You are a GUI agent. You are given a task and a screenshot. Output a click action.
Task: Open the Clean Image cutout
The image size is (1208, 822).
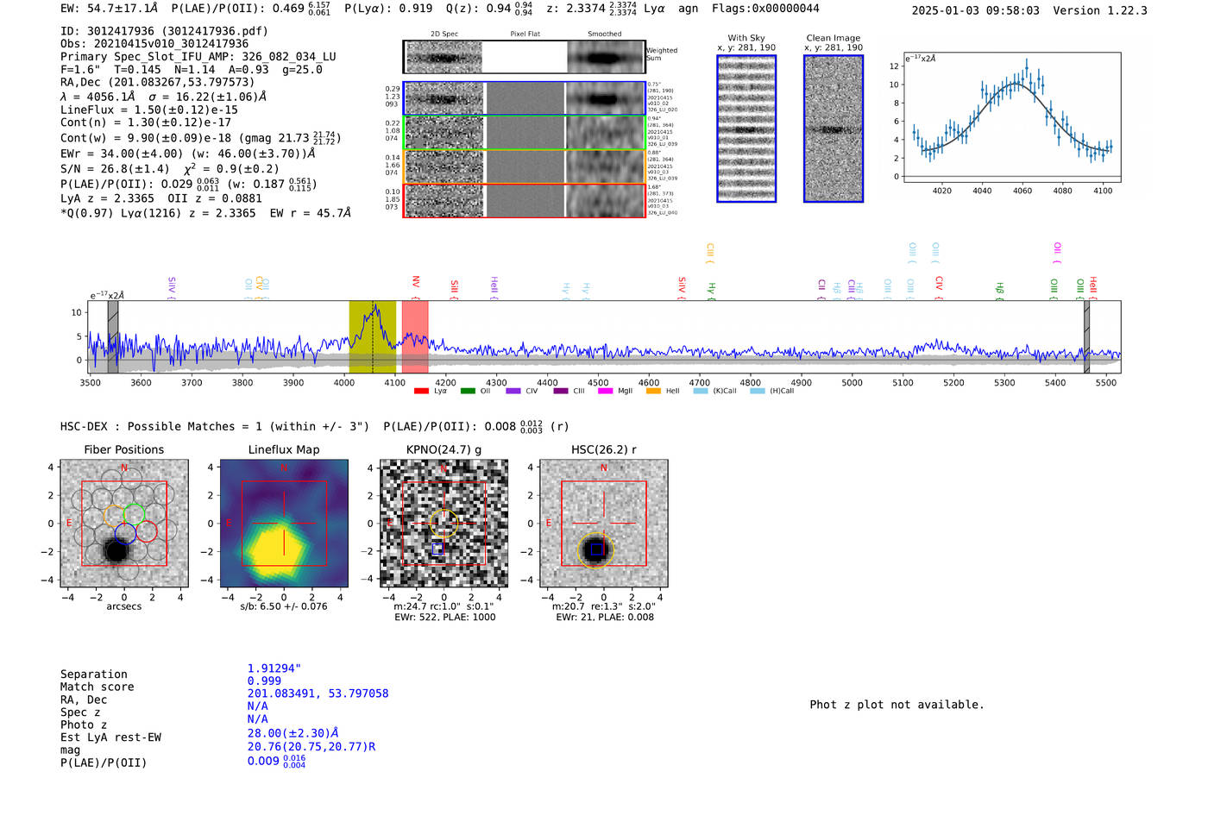pos(834,129)
